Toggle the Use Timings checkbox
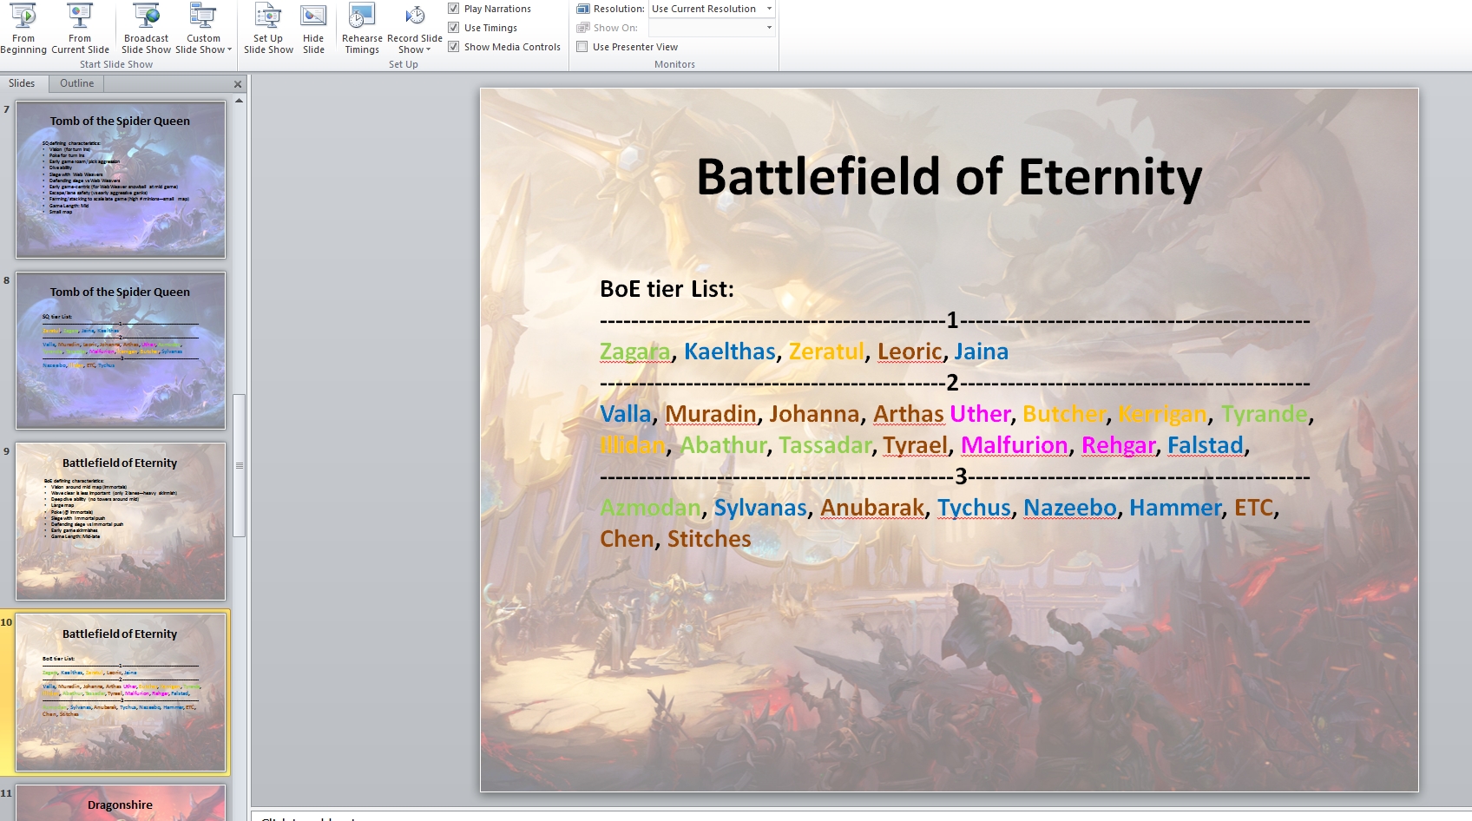Screen dimensions: 1472x821 point(453,28)
